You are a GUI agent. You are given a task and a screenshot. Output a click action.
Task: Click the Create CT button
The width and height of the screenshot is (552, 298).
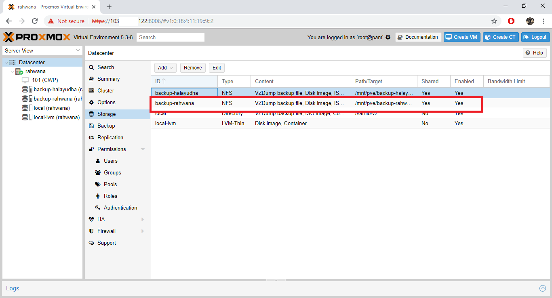point(501,37)
